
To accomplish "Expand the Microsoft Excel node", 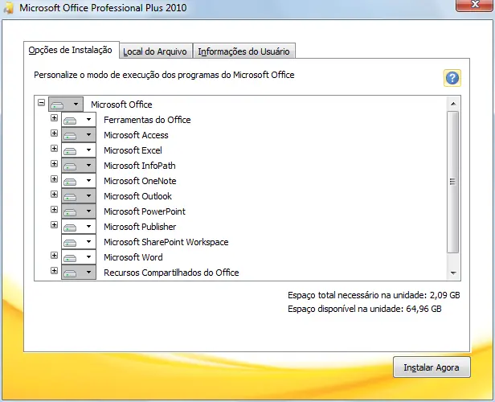I will pyautogui.click(x=55, y=149).
